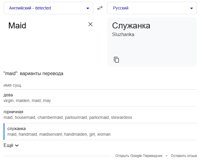
Task: Click the Оставить отзыв feedback link
Action: [184, 156]
